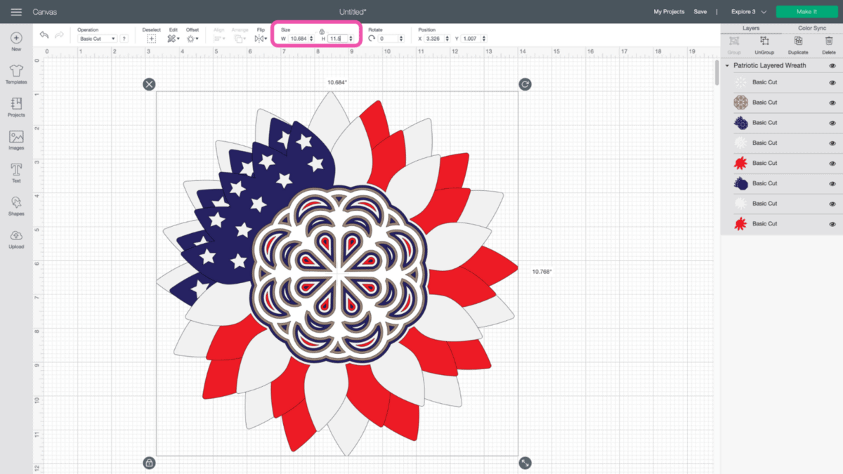
Task: Click the X position stepper arrows
Action: coord(447,39)
